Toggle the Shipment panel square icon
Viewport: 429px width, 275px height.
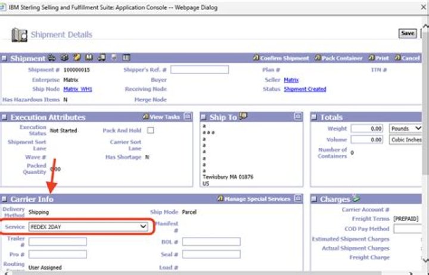tap(4, 58)
